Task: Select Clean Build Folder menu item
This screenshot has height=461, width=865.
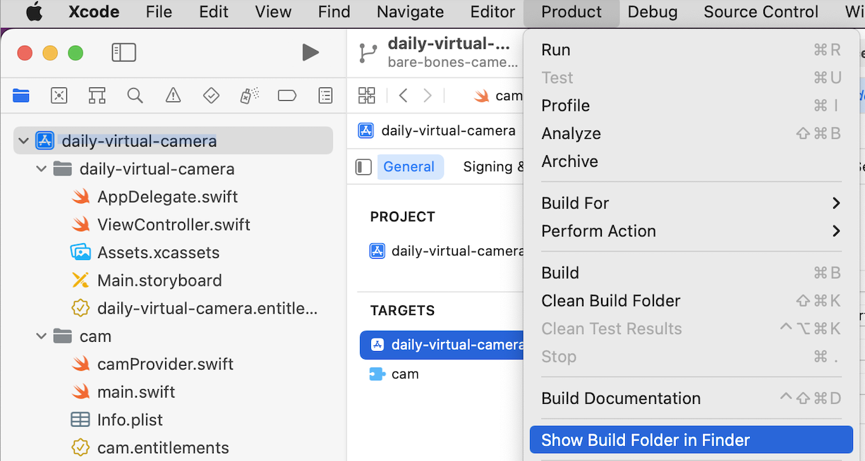Action: click(610, 301)
